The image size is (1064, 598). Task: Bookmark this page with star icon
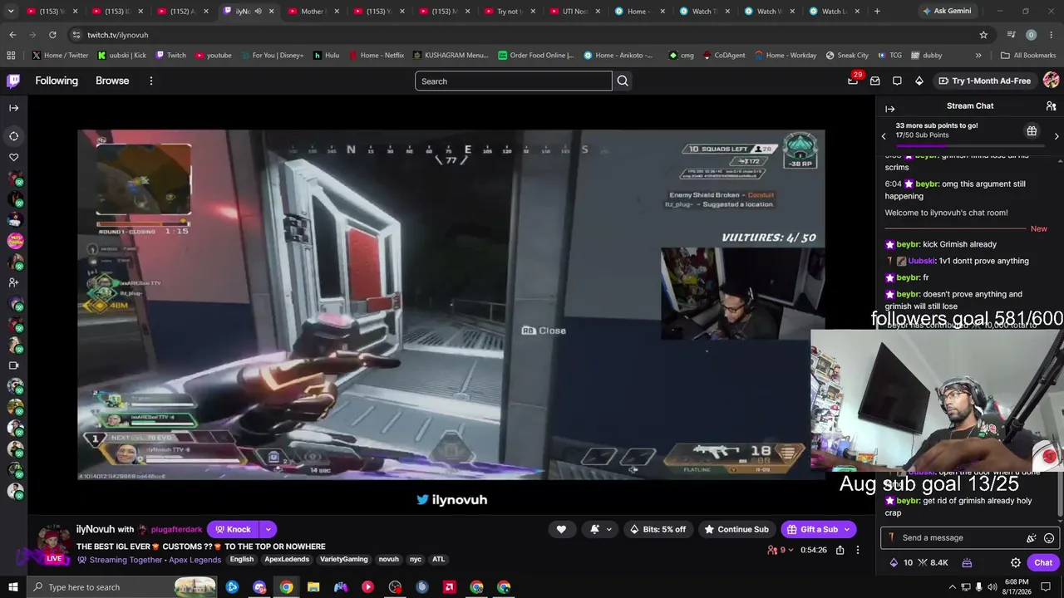tap(983, 35)
